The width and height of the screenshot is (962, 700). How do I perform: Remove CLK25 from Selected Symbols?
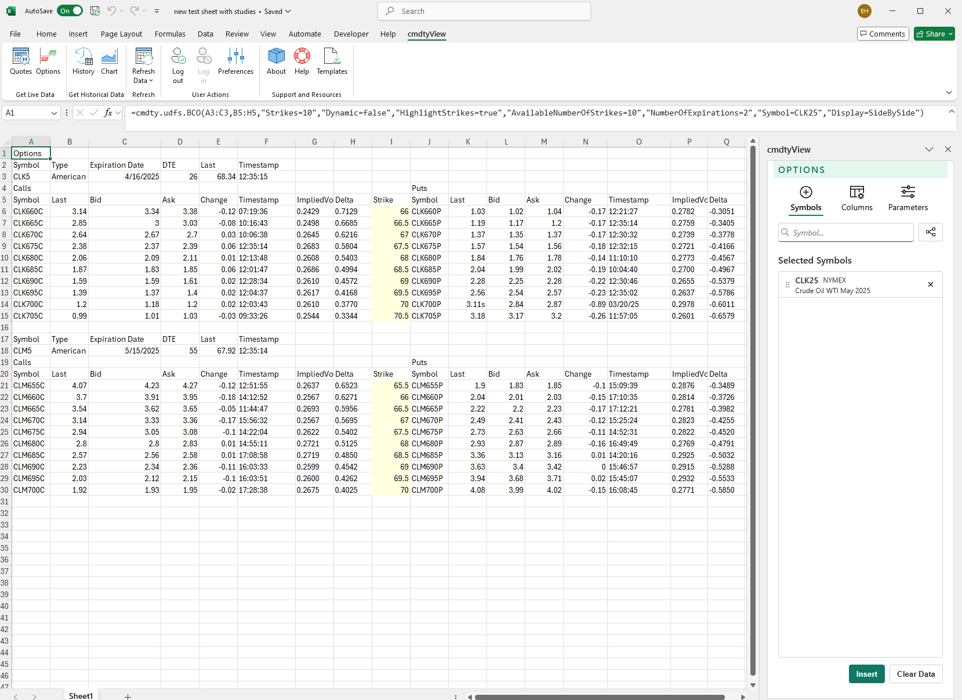[x=931, y=284]
